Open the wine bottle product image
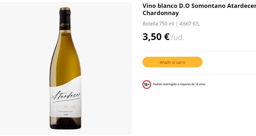The height and width of the screenshot is (136, 256). 66,68
